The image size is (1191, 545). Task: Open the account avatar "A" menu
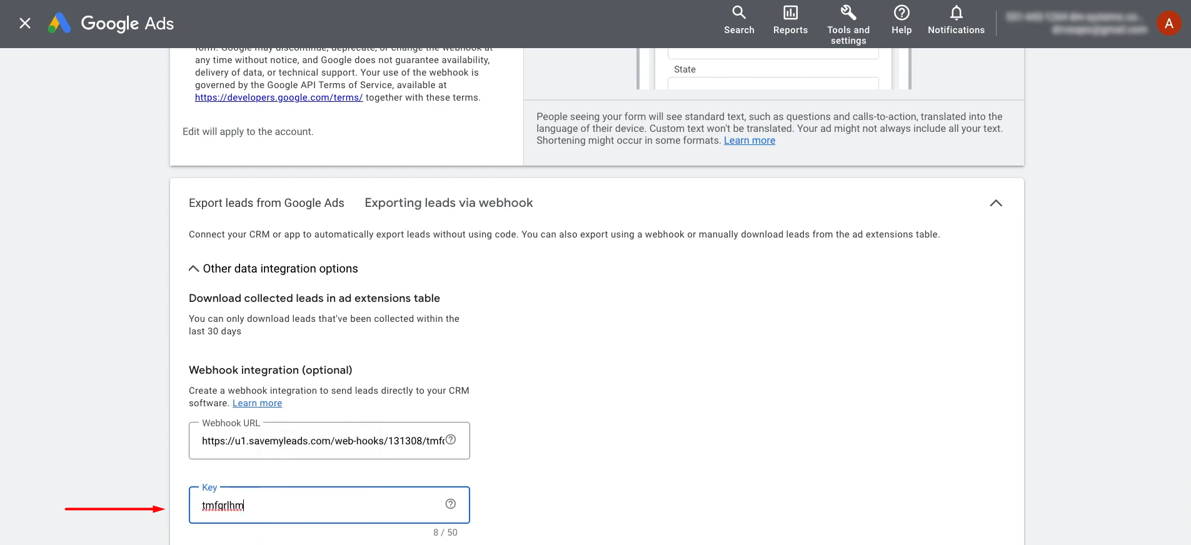1168,24
